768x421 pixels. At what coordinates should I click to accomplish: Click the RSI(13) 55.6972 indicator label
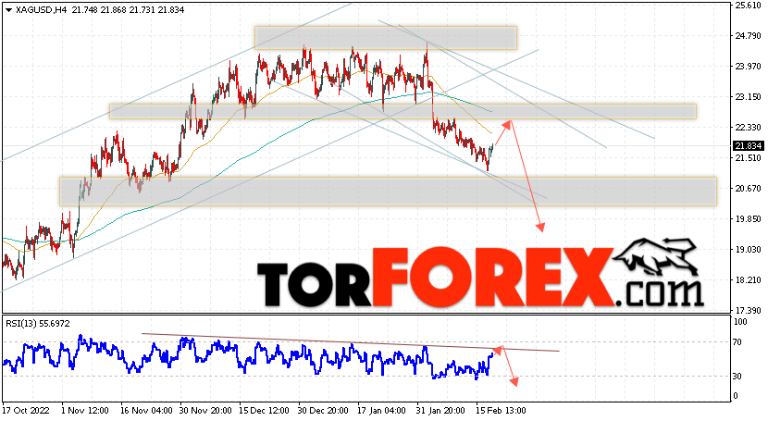[38, 324]
